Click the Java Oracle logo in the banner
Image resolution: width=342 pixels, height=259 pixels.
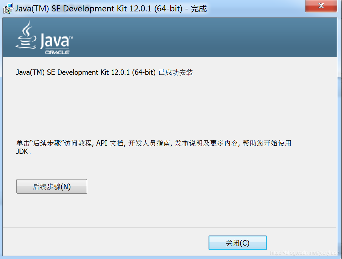pyautogui.click(x=44, y=38)
